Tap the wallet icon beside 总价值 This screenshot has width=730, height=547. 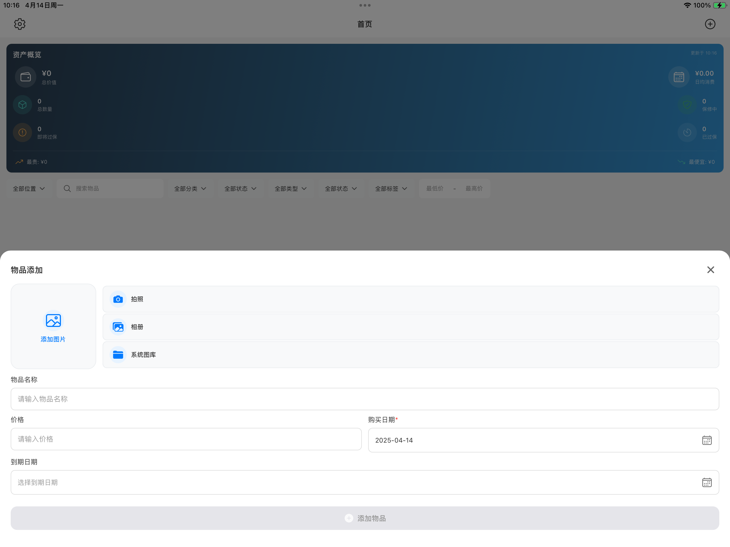(25, 77)
